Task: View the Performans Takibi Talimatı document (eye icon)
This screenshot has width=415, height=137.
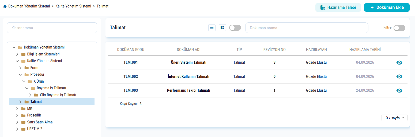Action: (399, 90)
